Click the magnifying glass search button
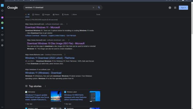This screenshot has width=193, height=109. pyautogui.click(x=99, y=8)
